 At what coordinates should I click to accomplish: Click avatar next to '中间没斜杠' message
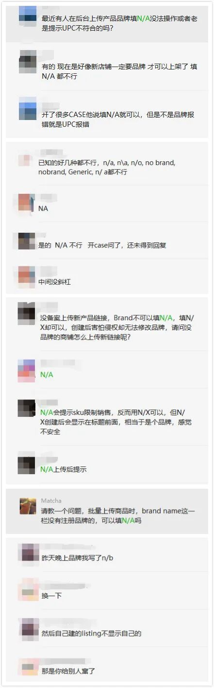pos(26,275)
